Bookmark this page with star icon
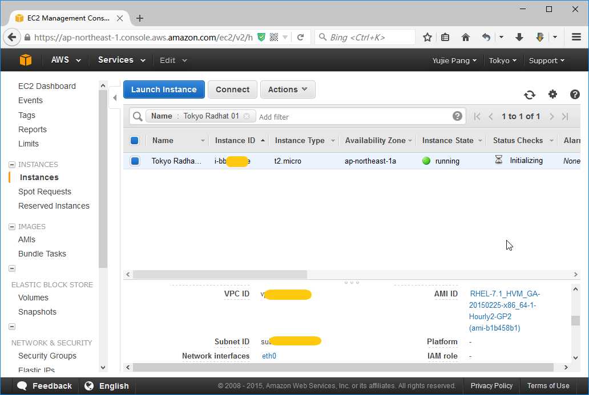 point(427,37)
